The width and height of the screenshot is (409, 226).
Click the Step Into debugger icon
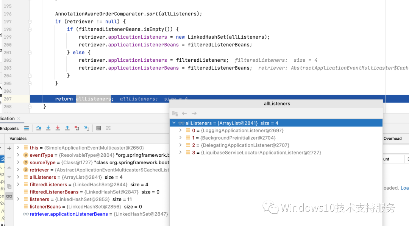[x=48, y=128]
